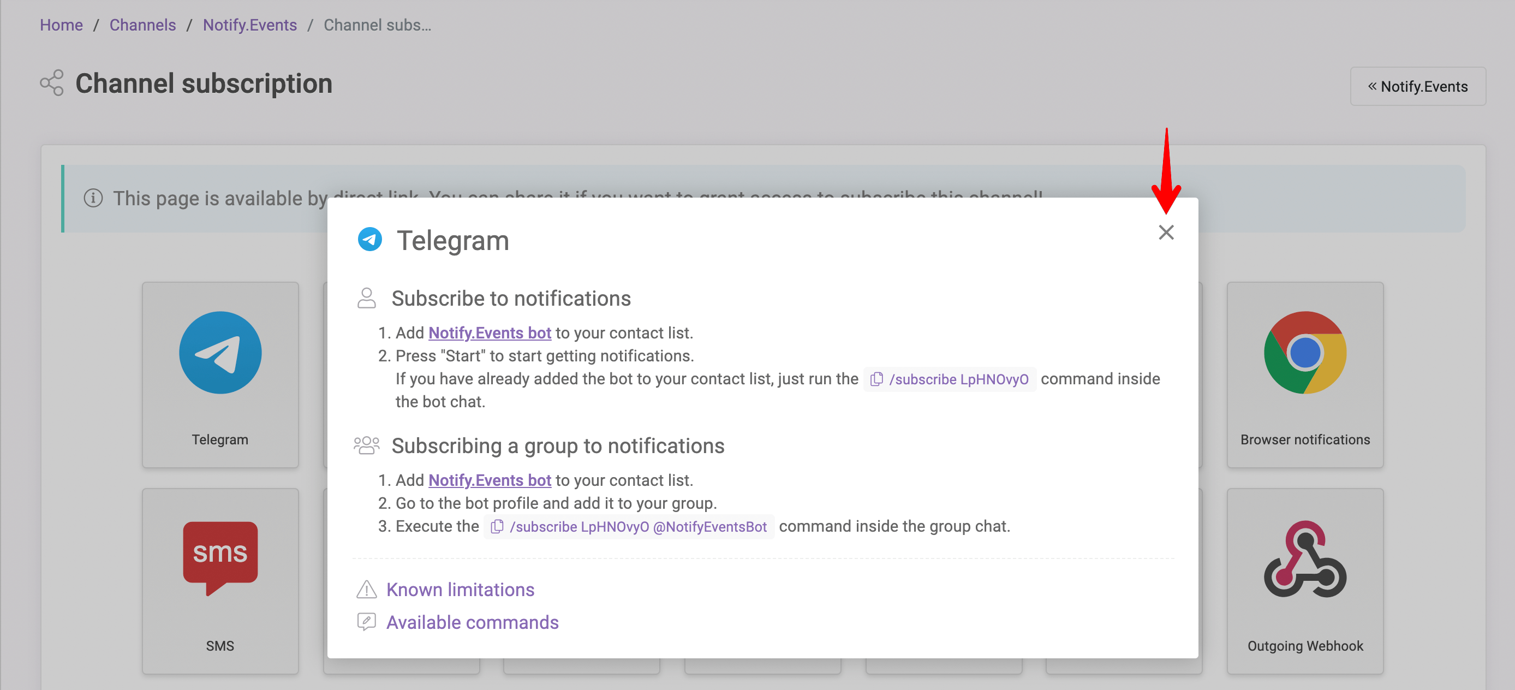Open Channels breadcrumb

(x=142, y=25)
